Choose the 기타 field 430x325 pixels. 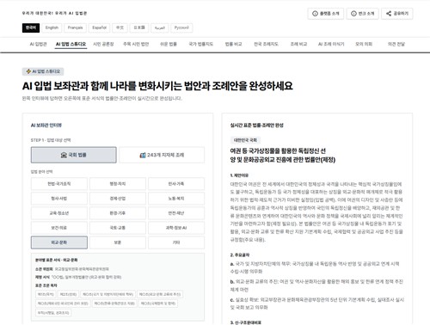(176, 242)
